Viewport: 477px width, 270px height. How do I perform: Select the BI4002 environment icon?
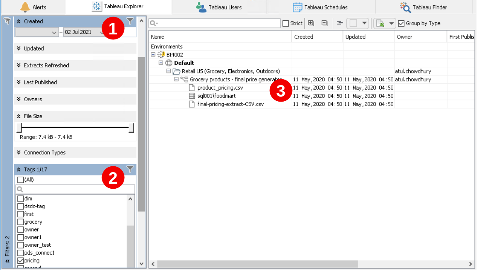[x=161, y=55]
